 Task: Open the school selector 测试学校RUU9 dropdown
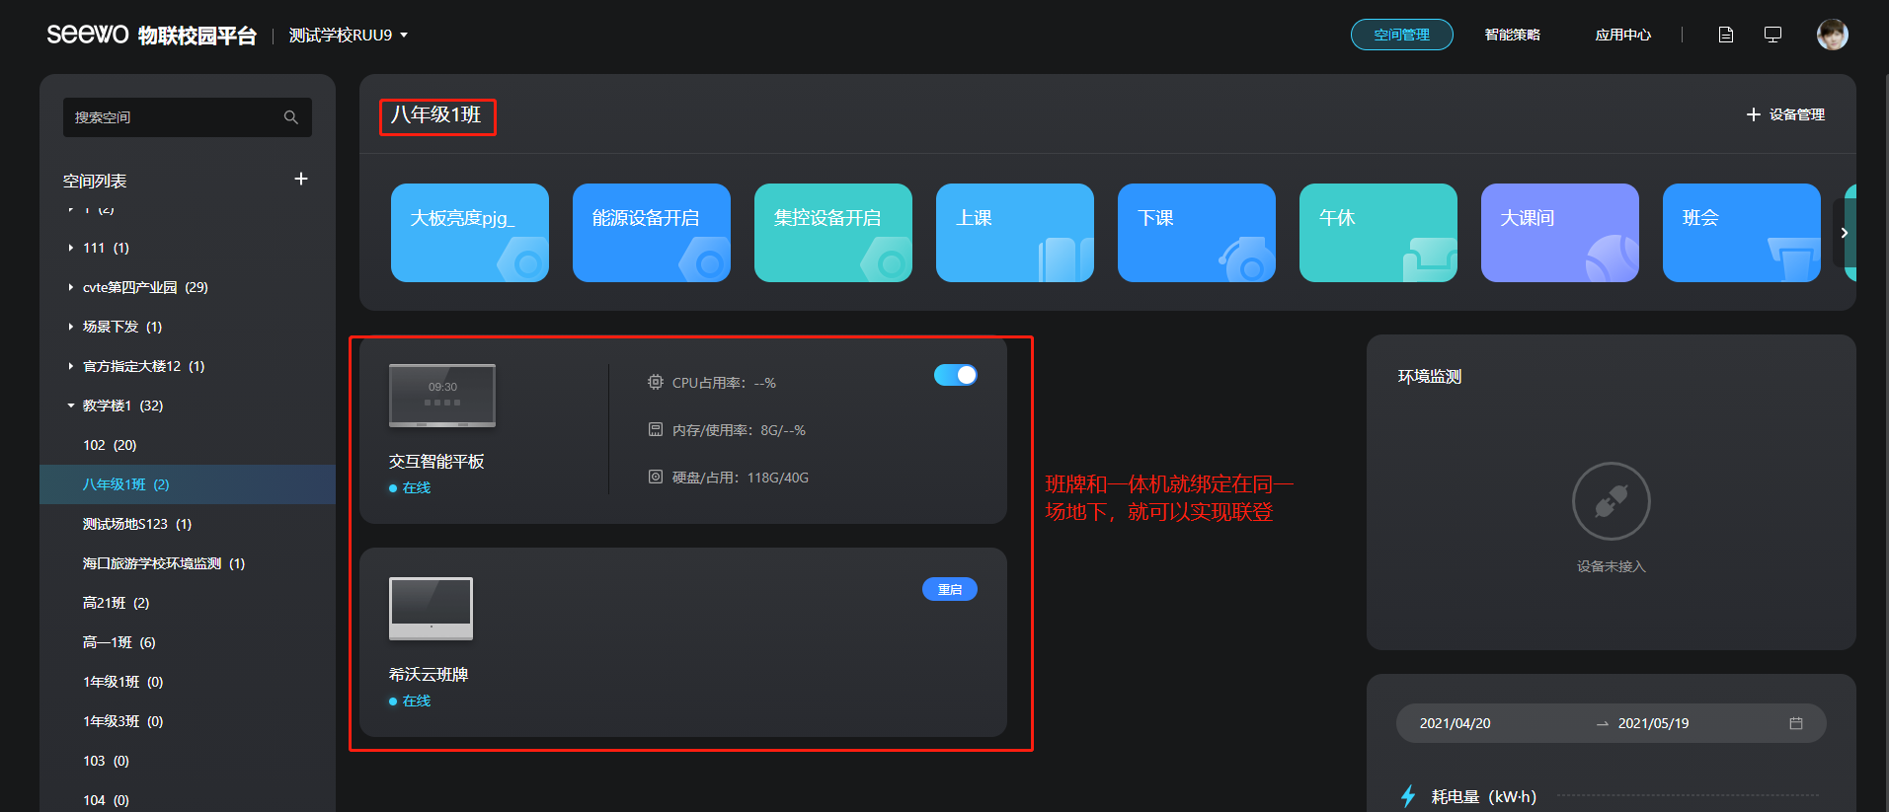point(349,36)
